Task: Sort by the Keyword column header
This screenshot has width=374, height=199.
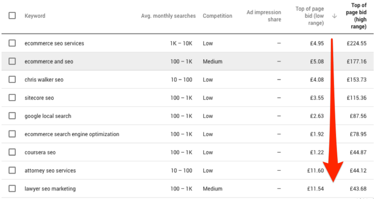Action: tap(35, 16)
